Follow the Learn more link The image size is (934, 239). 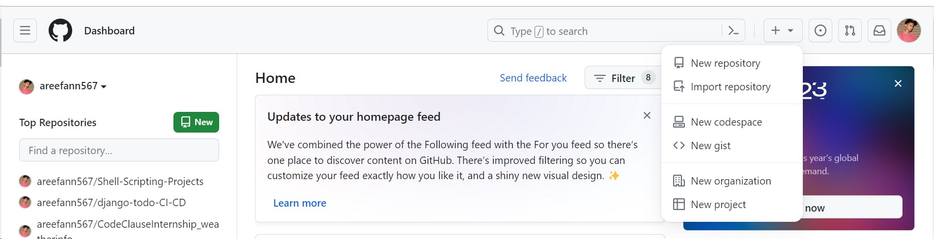300,203
